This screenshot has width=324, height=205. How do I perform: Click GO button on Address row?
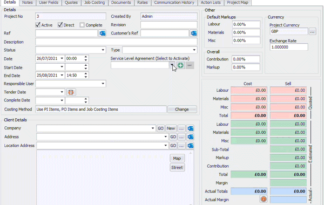173,137
